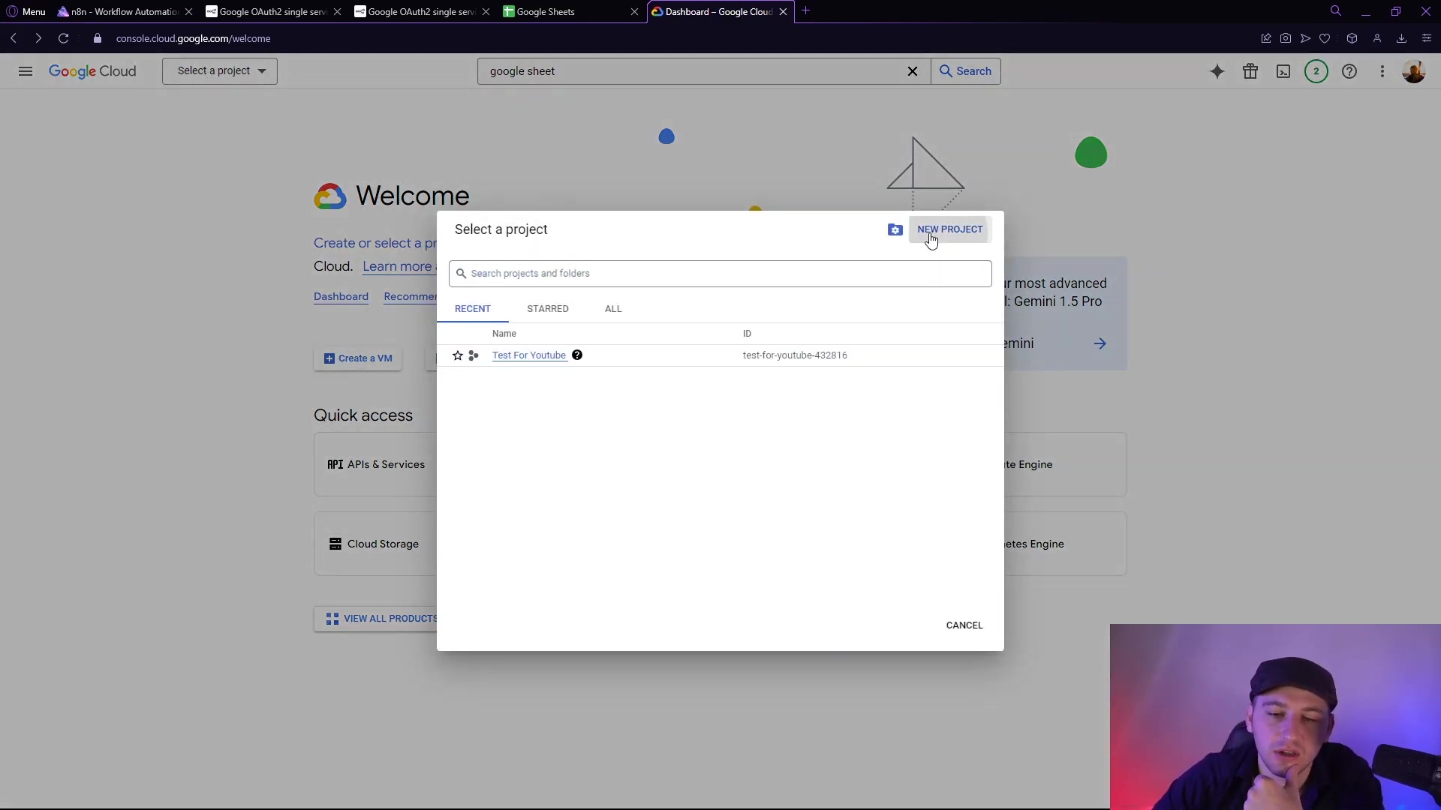Open a new browser tab
This screenshot has width=1441, height=810.
click(806, 10)
